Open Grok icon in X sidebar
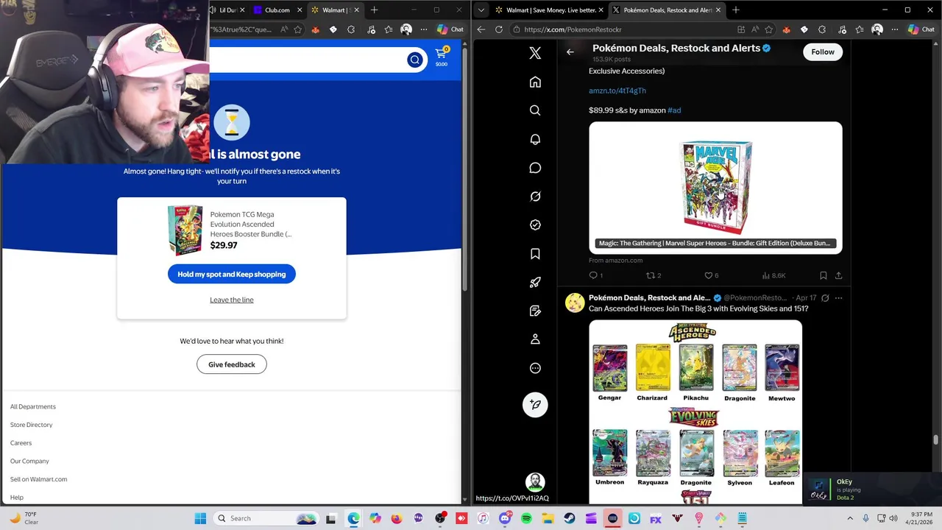Image resolution: width=942 pixels, height=530 pixels. coord(535,197)
